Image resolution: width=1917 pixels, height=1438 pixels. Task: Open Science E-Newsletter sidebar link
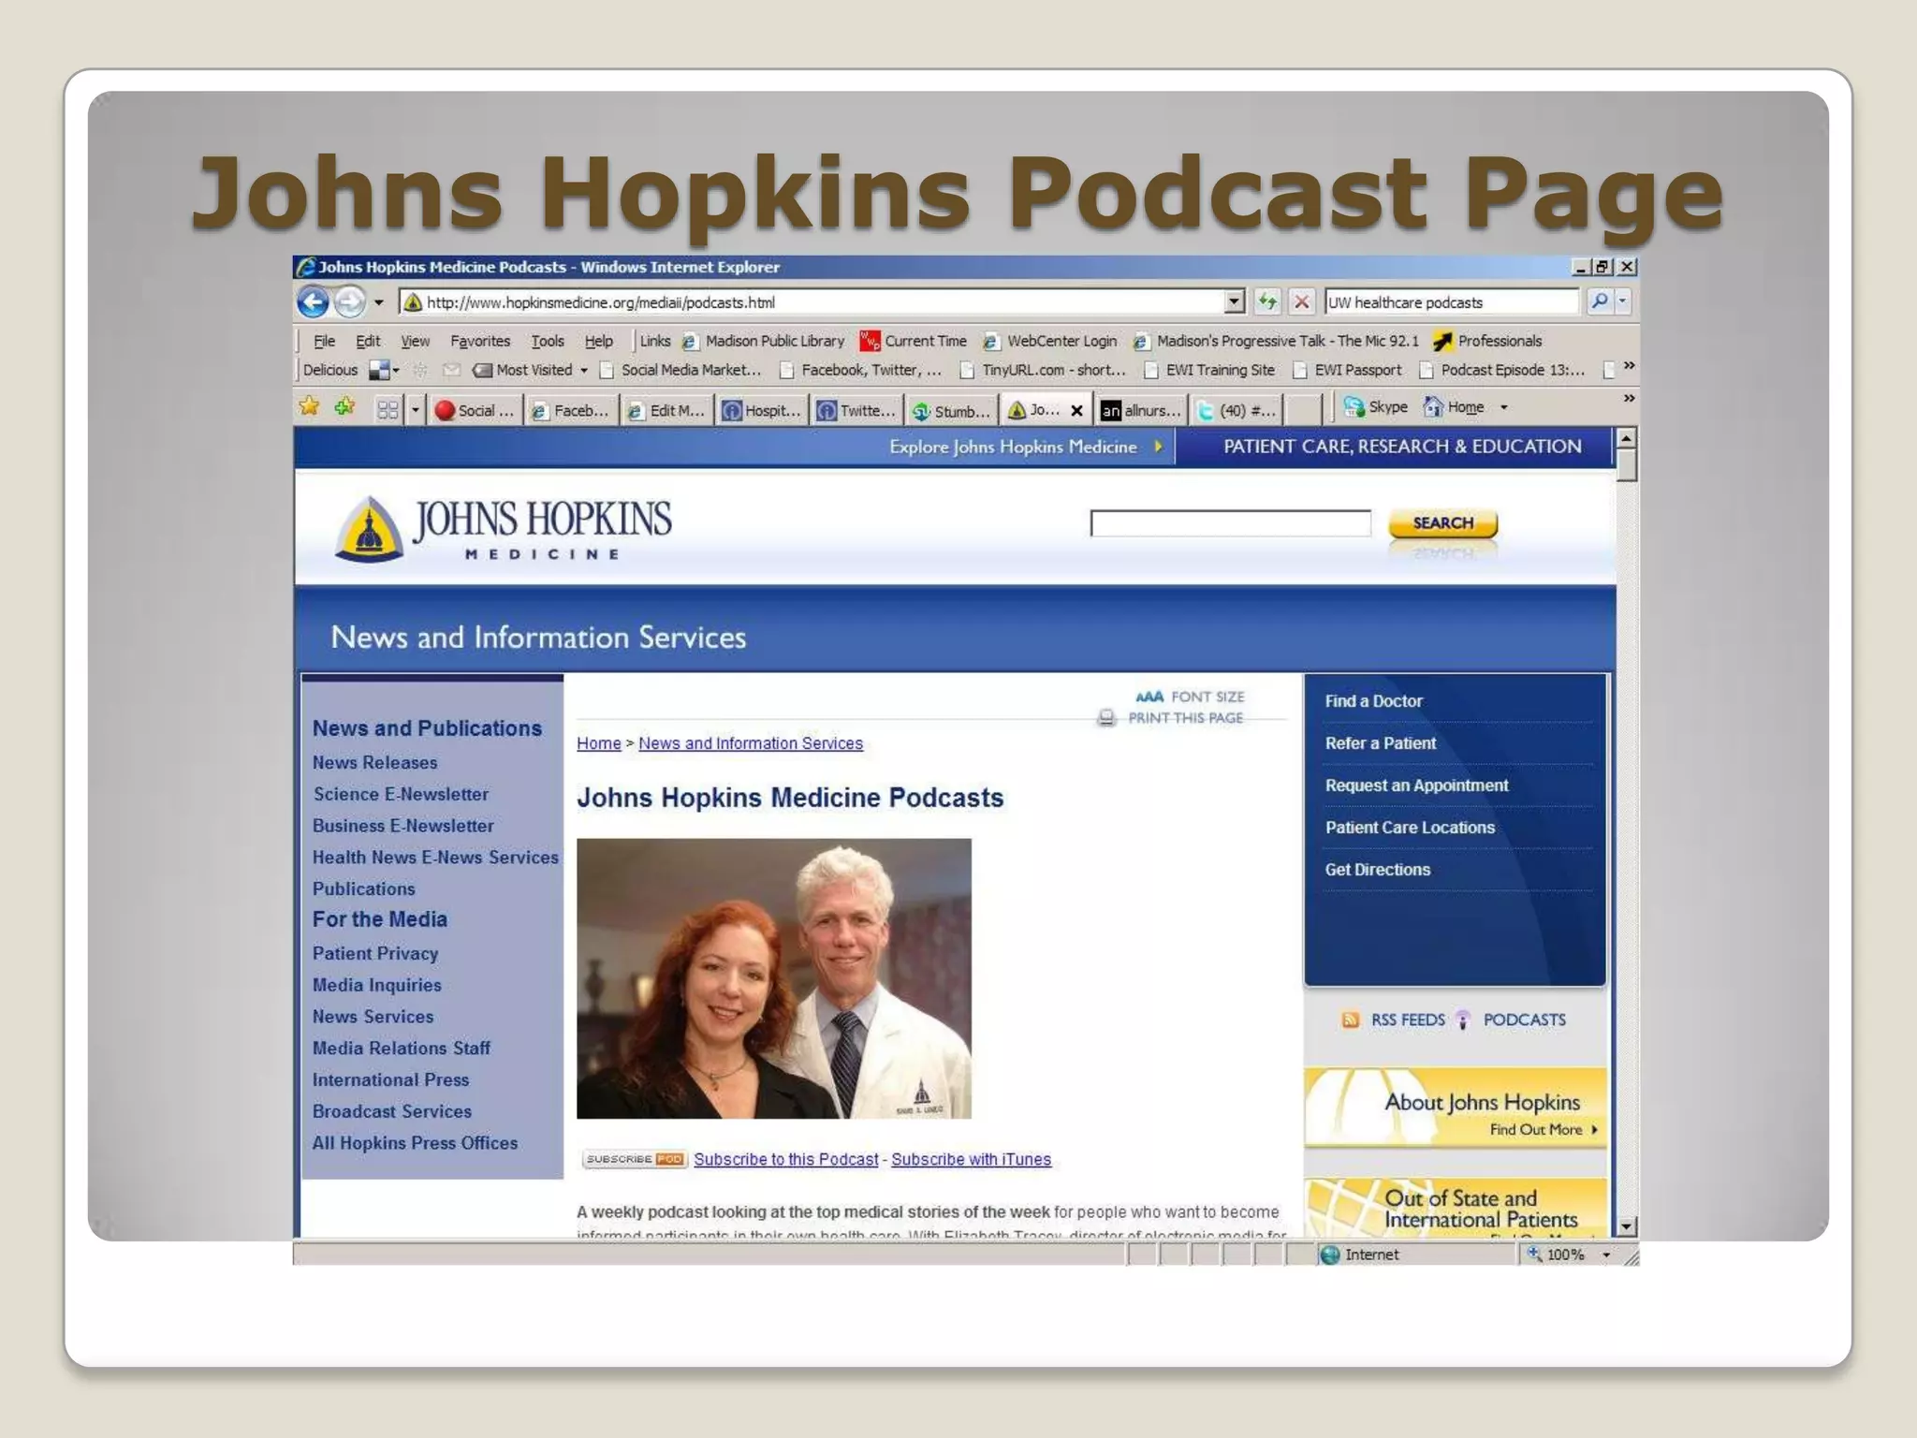click(x=401, y=794)
